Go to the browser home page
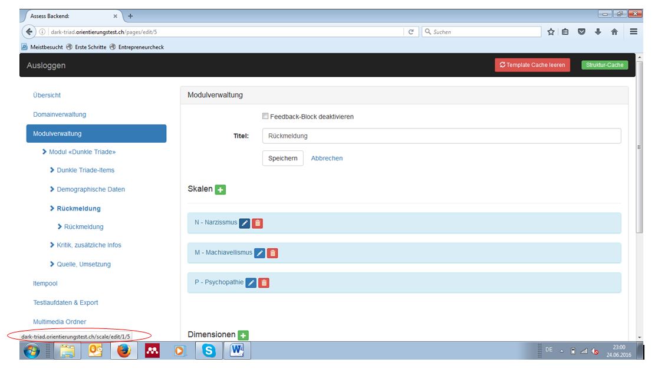 point(614,32)
